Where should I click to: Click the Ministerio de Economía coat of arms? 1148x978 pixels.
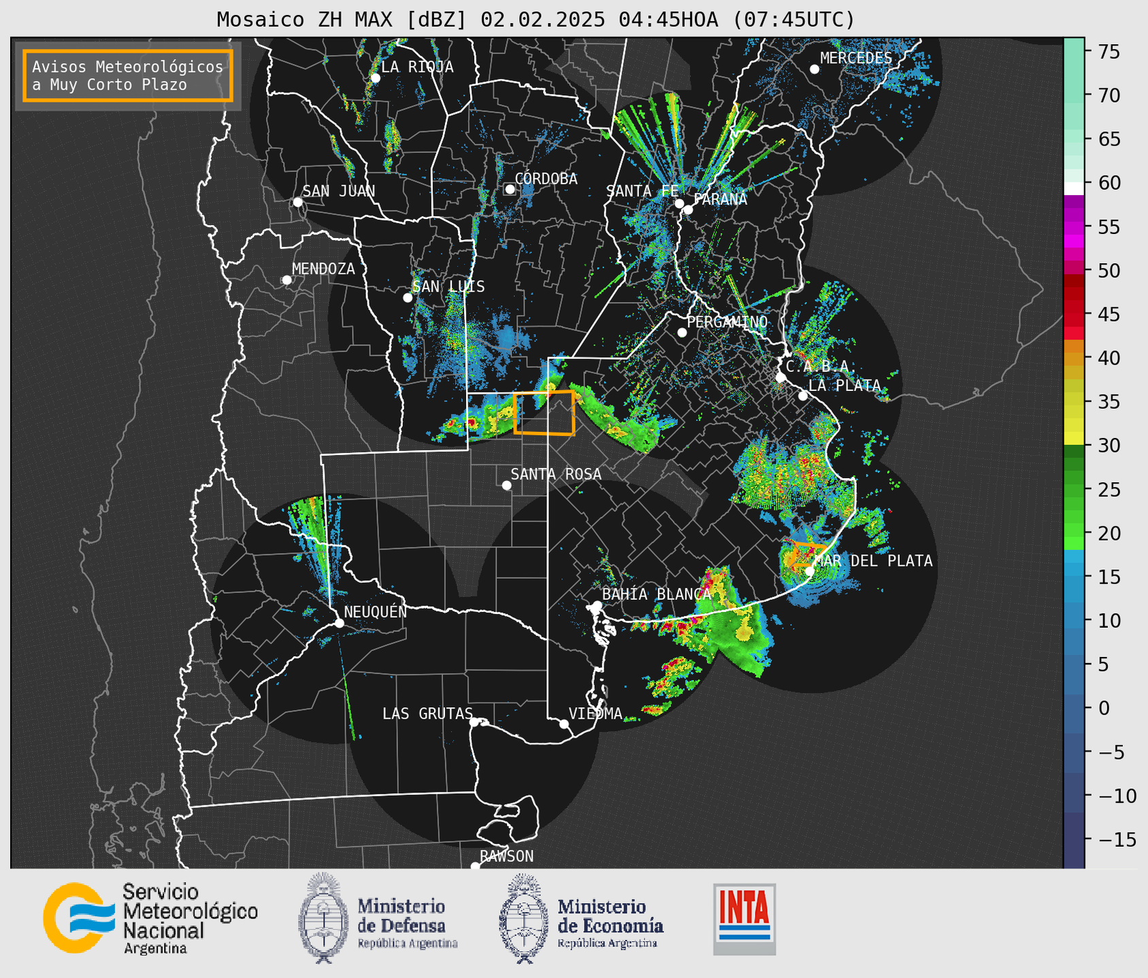(x=523, y=918)
